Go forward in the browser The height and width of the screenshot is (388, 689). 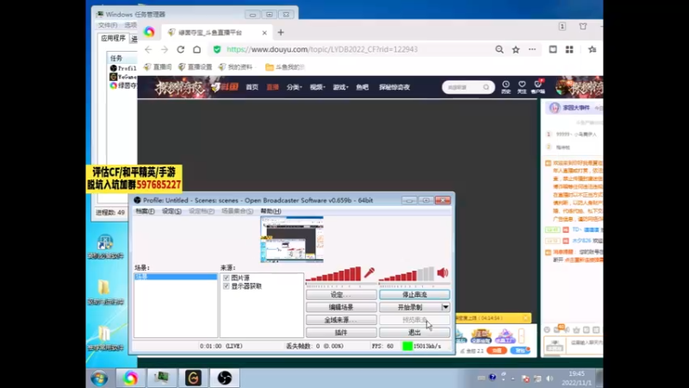click(x=164, y=50)
